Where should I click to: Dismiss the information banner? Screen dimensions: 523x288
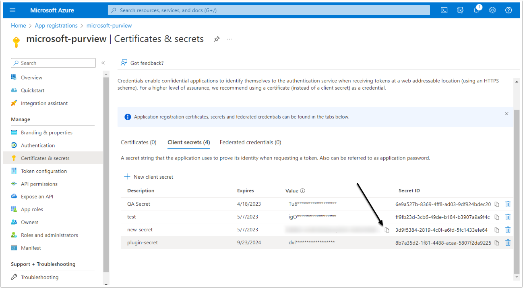coord(506,114)
